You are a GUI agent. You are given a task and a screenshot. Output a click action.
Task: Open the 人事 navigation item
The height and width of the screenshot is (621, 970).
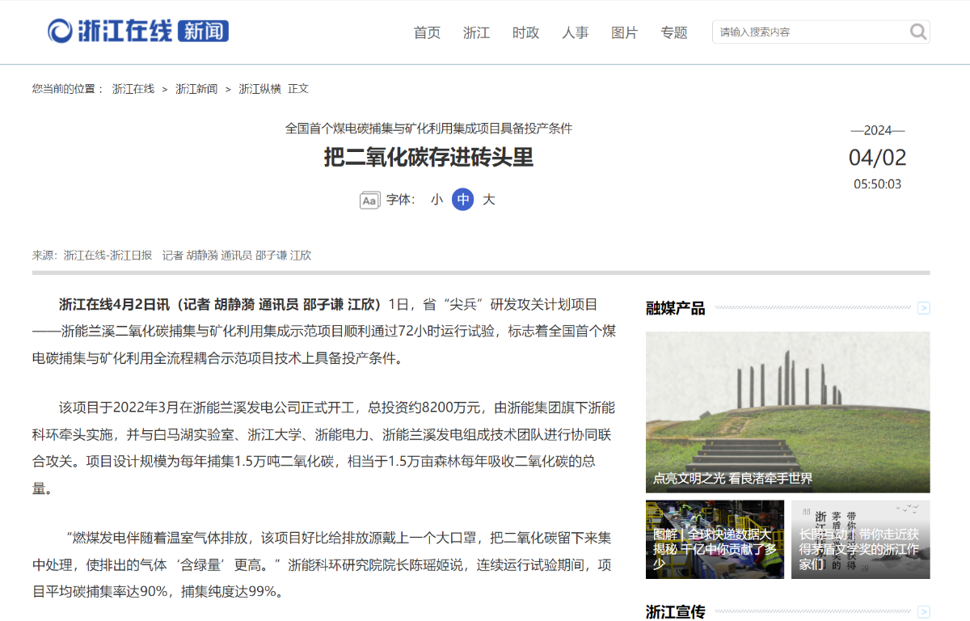(x=575, y=32)
